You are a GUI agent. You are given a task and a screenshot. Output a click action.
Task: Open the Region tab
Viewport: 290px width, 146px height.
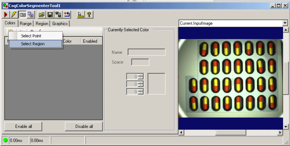point(42,24)
